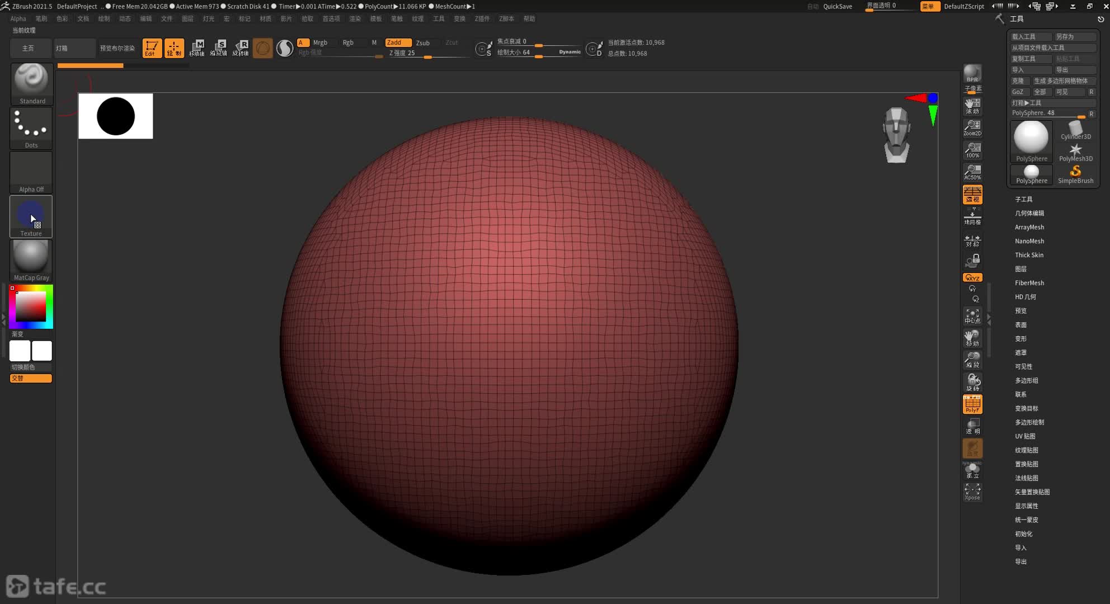
Task: Select the Standard brush tool
Action: click(31, 83)
